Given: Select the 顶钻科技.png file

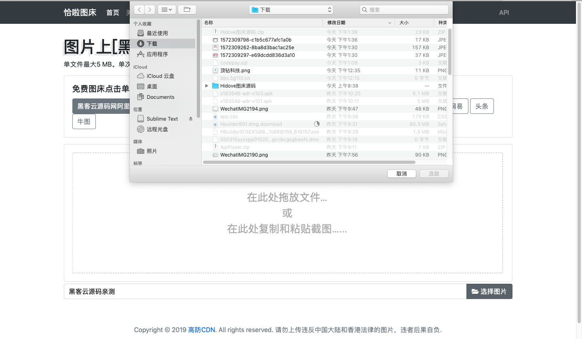Looking at the screenshot, I should (x=235, y=71).
